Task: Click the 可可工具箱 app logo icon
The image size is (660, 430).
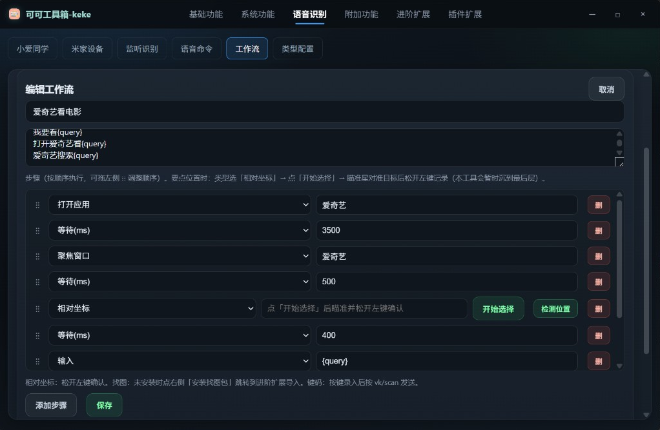Action: pos(14,14)
